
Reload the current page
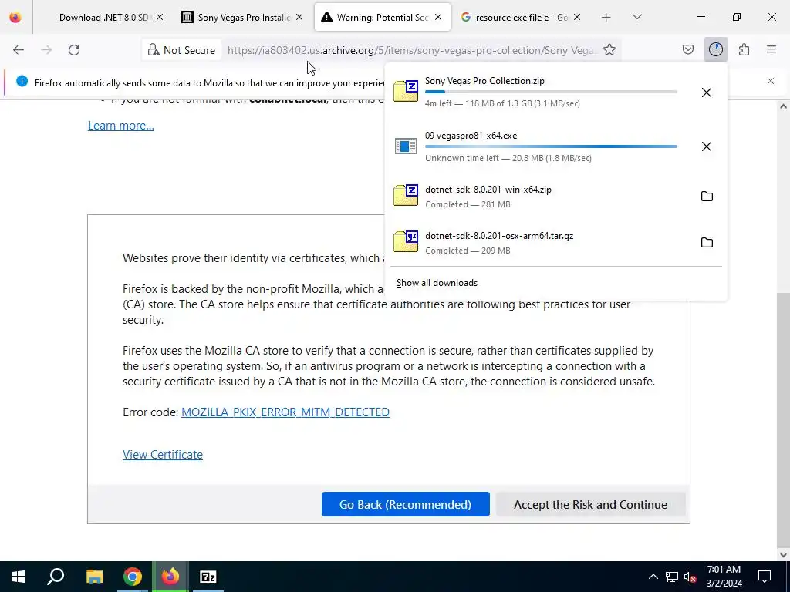(74, 50)
